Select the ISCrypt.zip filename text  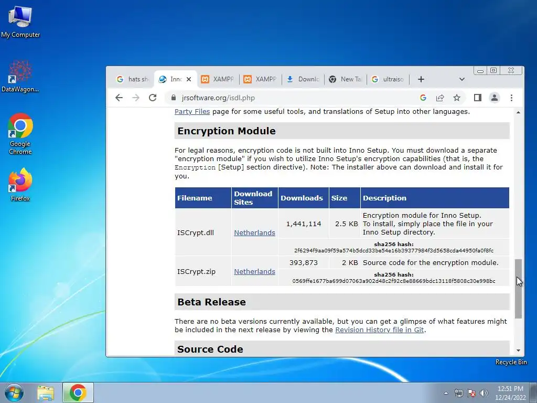(196, 271)
